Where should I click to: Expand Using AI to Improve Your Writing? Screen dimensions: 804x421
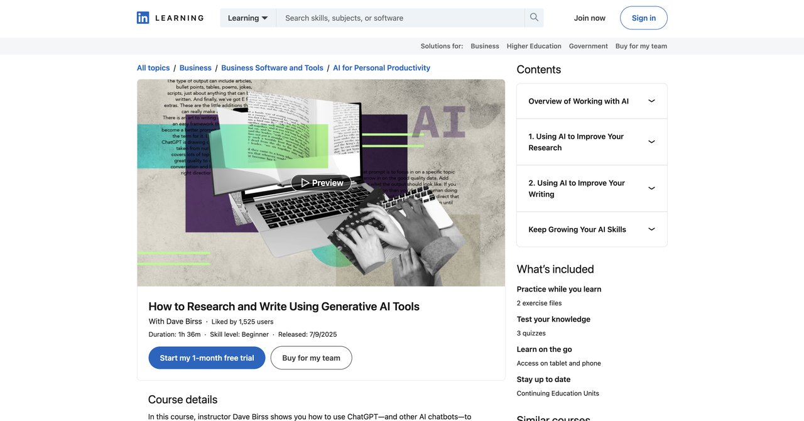pyautogui.click(x=592, y=189)
